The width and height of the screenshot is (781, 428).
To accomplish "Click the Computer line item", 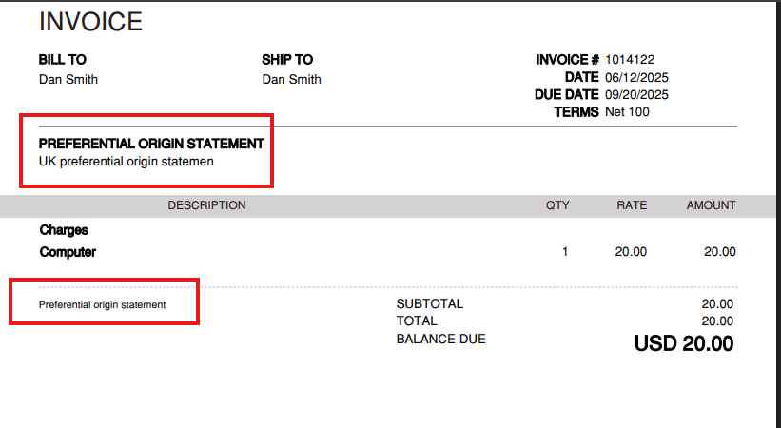I will pyautogui.click(x=68, y=253).
